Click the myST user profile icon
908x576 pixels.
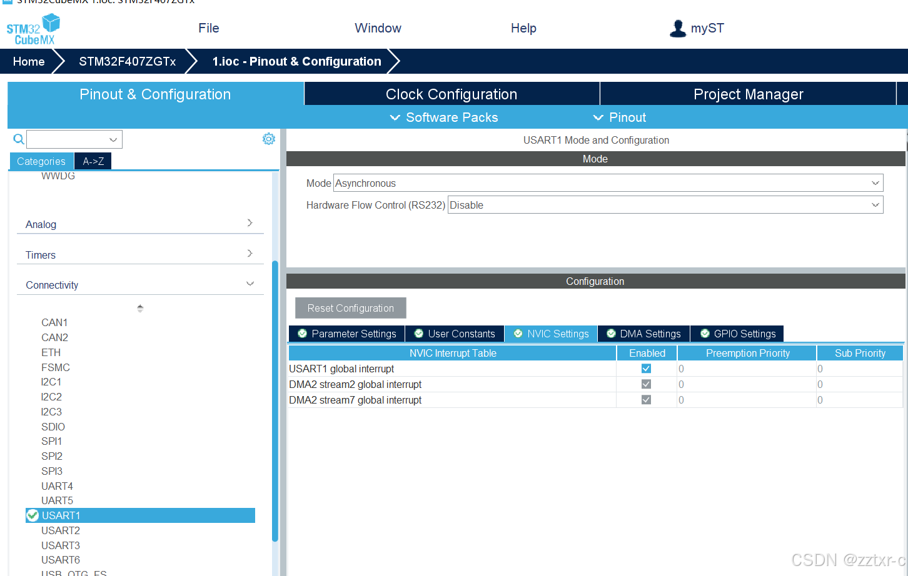pos(678,29)
